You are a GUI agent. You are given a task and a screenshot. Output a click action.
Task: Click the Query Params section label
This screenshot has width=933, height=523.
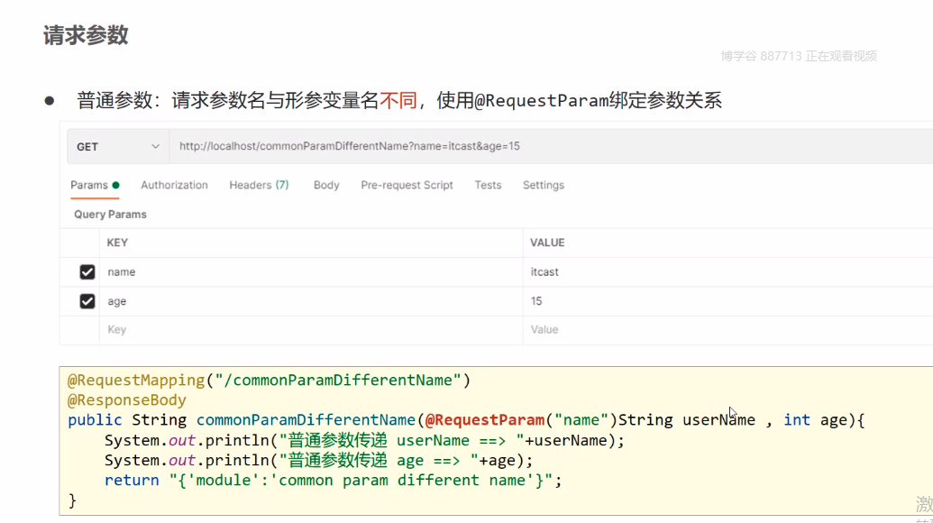tap(110, 215)
